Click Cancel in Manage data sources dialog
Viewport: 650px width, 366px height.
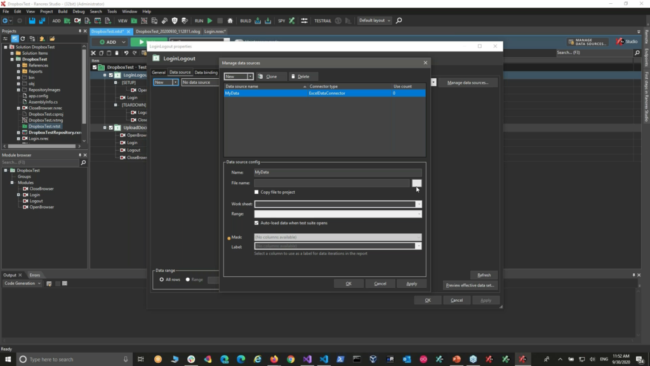[380, 284]
